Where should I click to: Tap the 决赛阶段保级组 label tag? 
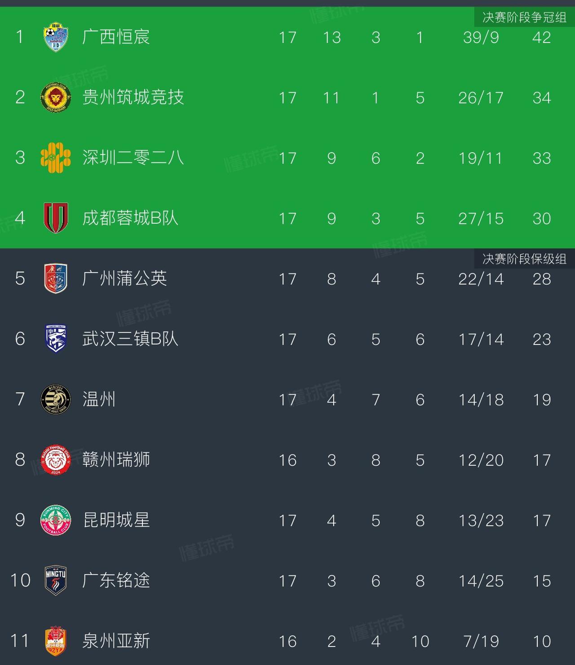click(x=524, y=259)
